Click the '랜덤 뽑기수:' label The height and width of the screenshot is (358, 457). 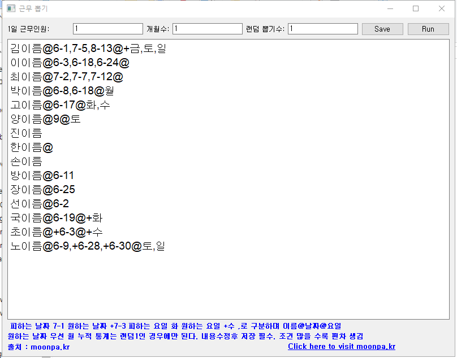click(265, 29)
